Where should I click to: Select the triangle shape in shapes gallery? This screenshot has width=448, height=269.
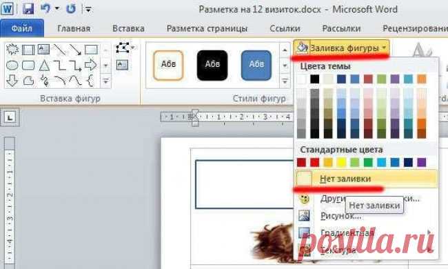pyautogui.click(x=44, y=66)
